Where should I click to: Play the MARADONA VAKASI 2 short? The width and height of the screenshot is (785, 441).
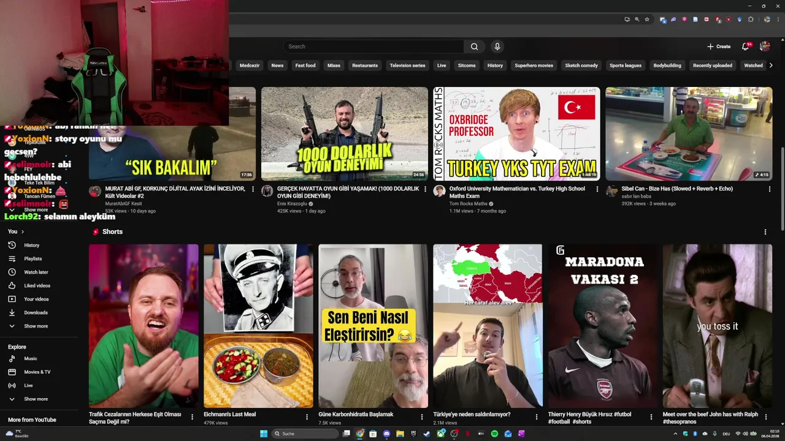click(x=602, y=326)
